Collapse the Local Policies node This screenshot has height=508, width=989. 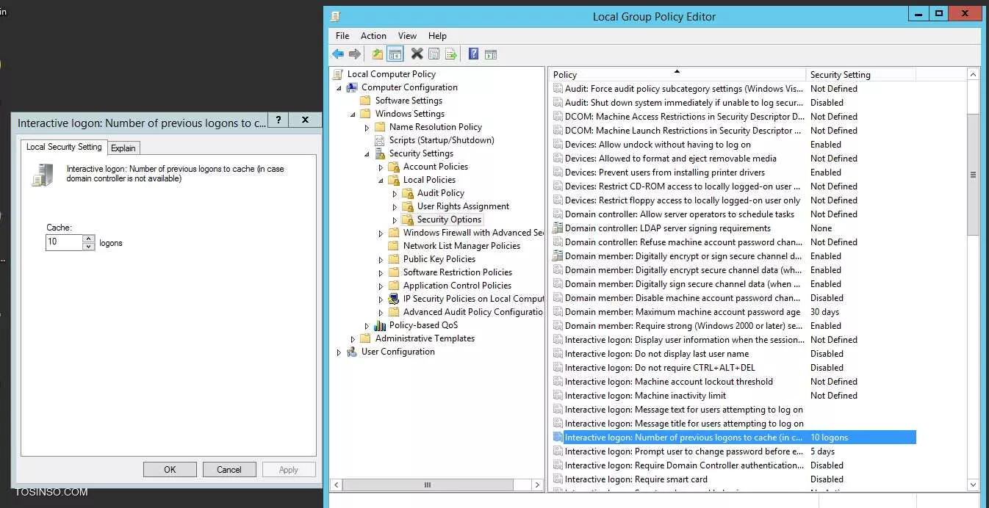coord(381,181)
